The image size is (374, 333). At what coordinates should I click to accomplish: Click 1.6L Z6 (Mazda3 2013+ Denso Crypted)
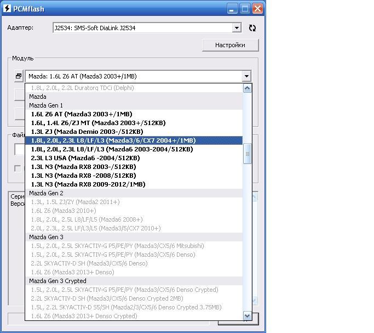click(134, 316)
